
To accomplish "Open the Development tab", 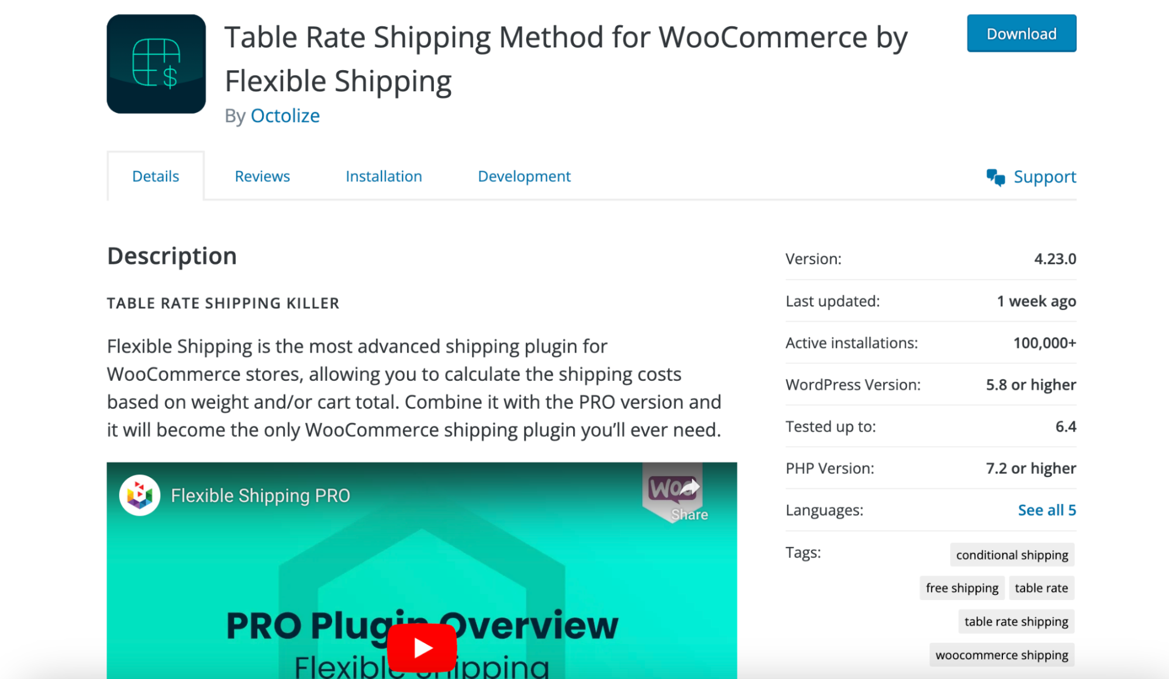I will coord(523,176).
